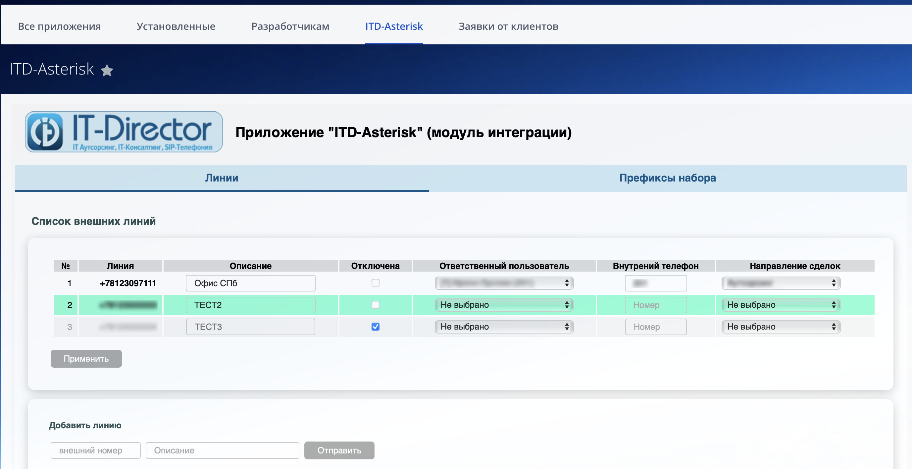The image size is (912, 469).
Task: Open responsible user dropdown for ТЕСТ2
Action: 504,305
